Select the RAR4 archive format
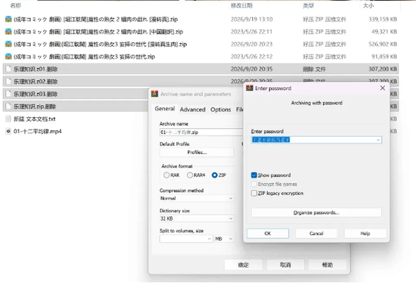 tap(190, 175)
